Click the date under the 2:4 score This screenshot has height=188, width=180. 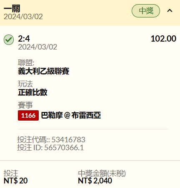click(x=37, y=47)
